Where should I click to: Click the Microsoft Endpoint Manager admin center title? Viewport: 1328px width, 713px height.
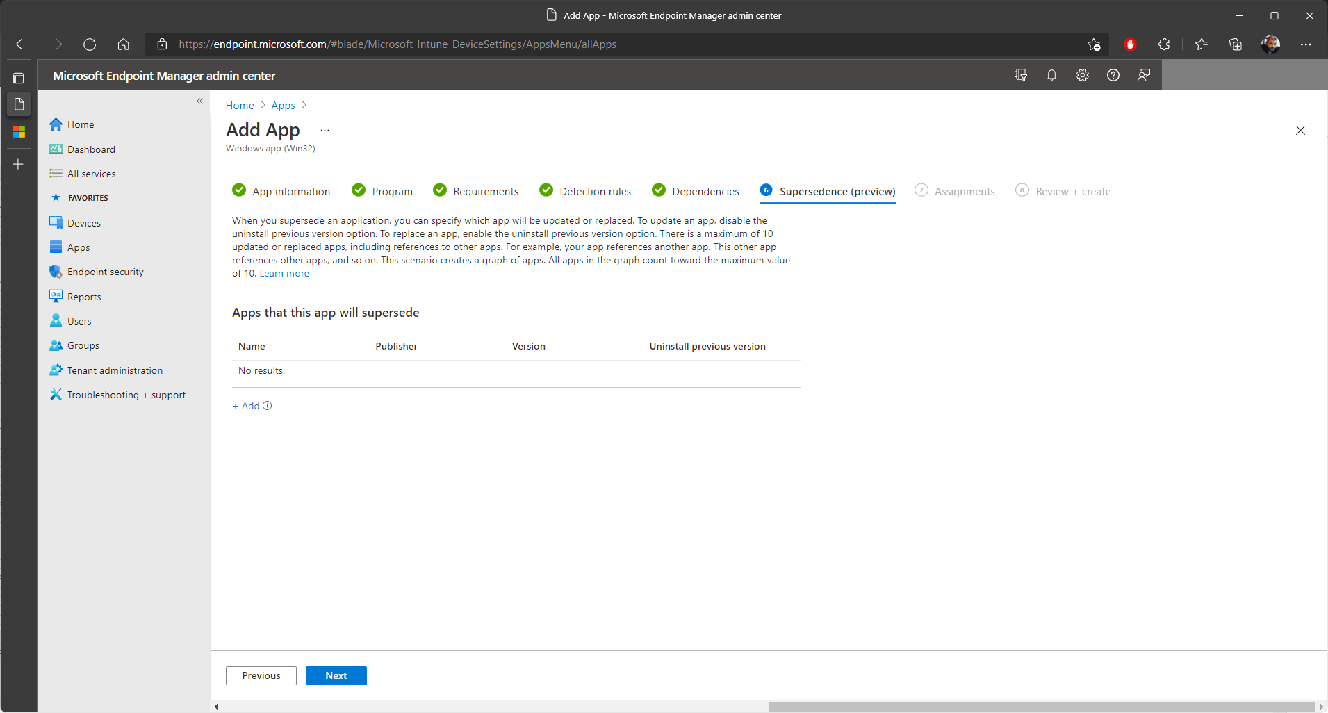pos(164,76)
